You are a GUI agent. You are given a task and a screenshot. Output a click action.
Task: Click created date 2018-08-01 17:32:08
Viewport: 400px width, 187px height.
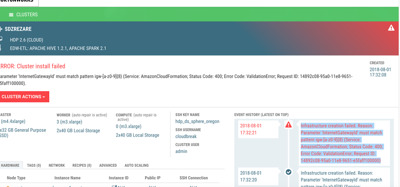(380, 72)
